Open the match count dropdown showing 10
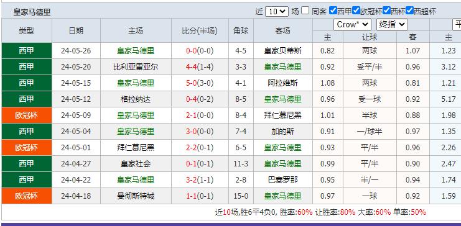Image resolution: width=461 pixels, height=226 pixels. 277,11
